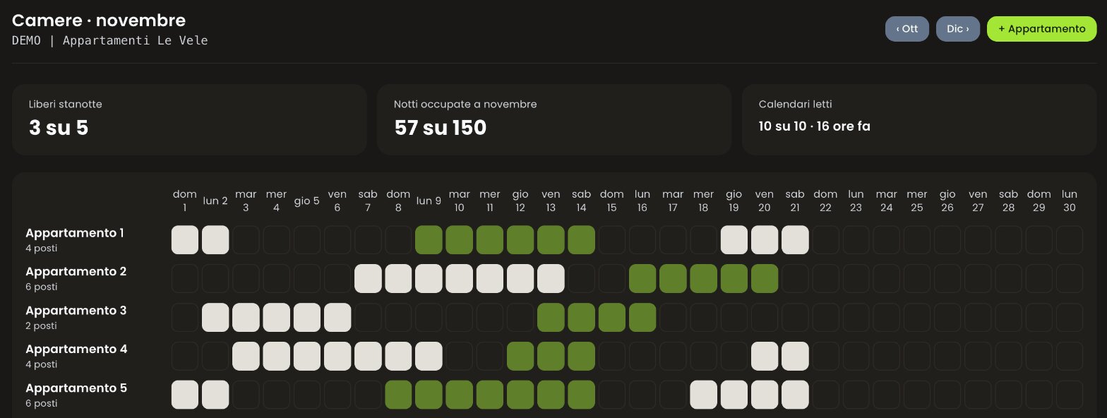Select the mar 10 column header
The width and height of the screenshot is (1107, 418).
pos(460,201)
